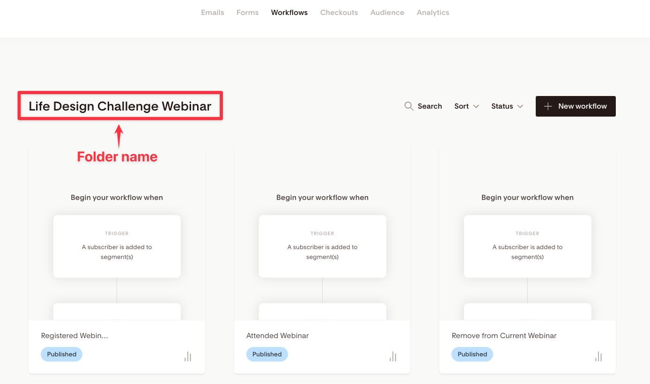Click the plus icon in New workflow
The image size is (650, 384).
coord(548,106)
